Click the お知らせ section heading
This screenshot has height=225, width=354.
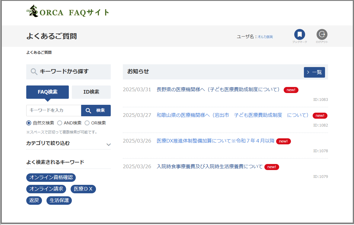pyautogui.click(x=138, y=72)
